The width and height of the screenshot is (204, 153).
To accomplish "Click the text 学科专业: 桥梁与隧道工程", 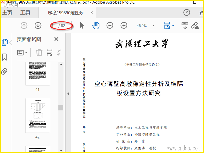I will click(138, 134).
